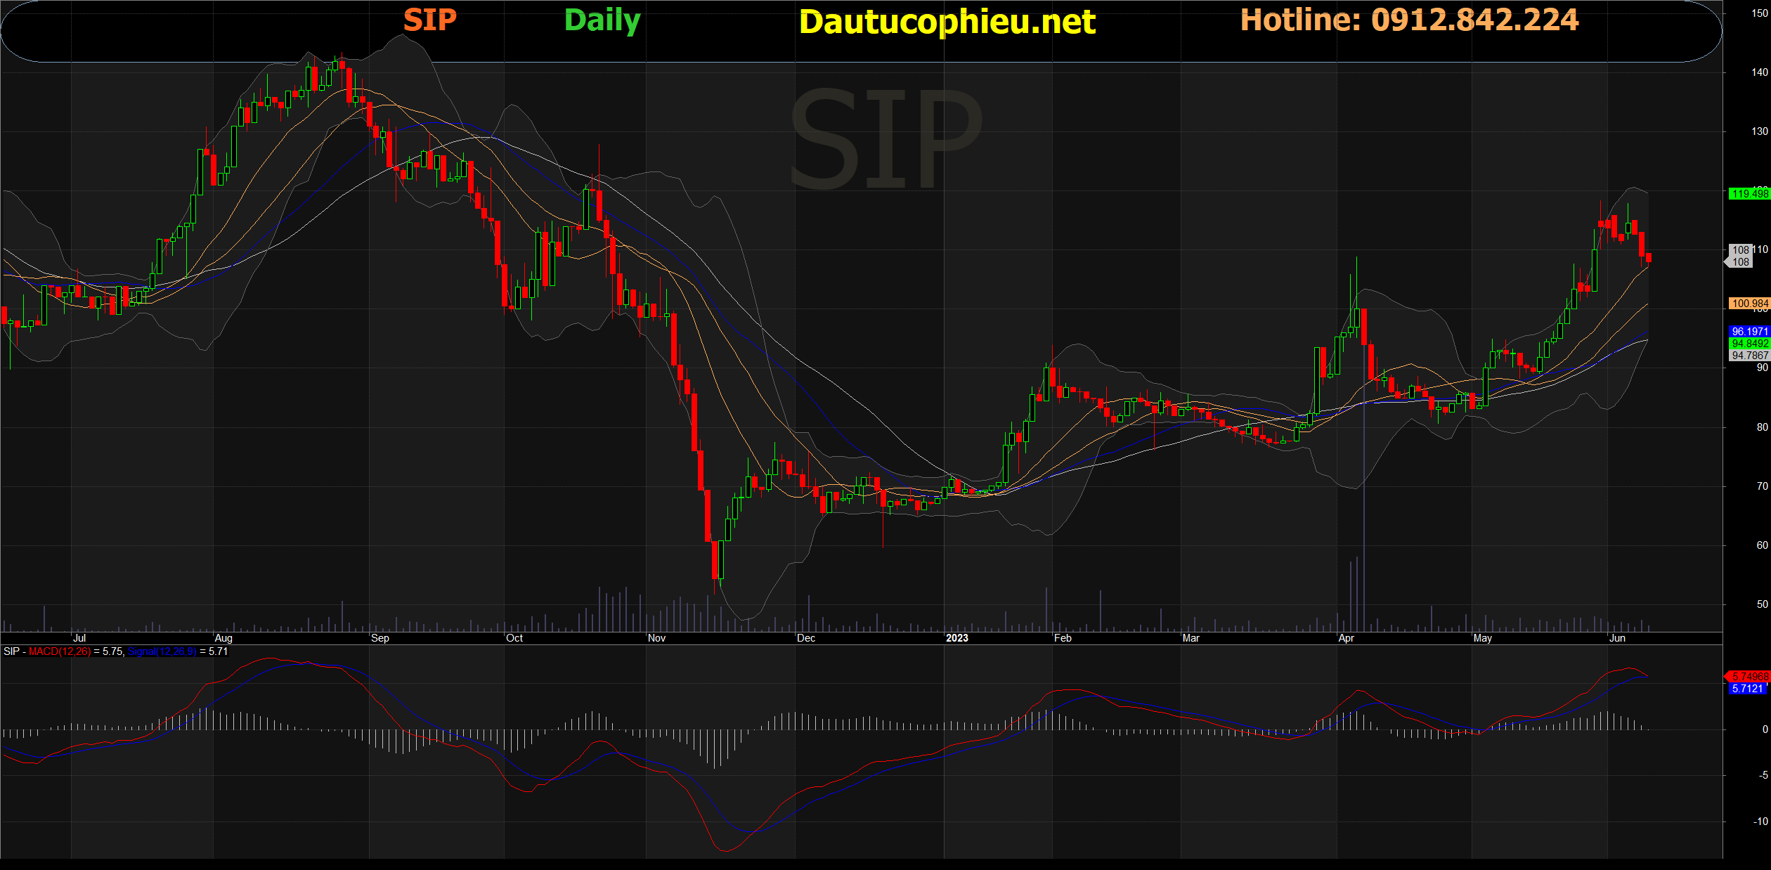Select the Aug marker on time axis
The height and width of the screenshot is (870, 1771).
223,638
